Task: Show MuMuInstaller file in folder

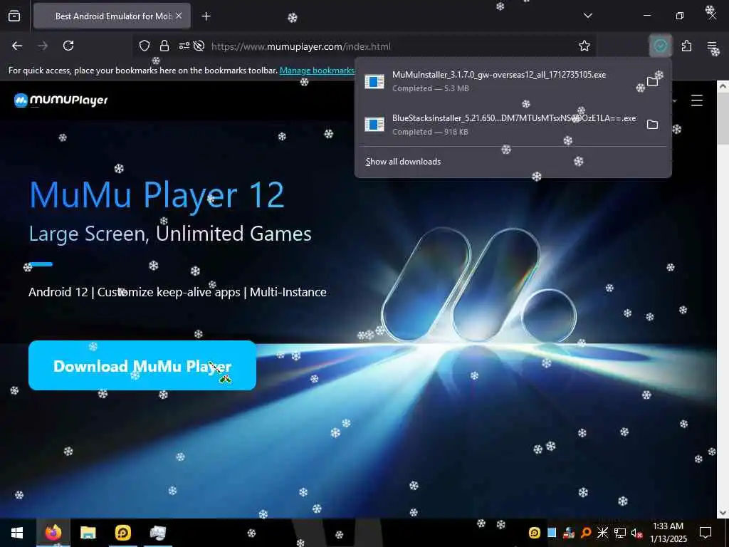Action: (652, 82)
